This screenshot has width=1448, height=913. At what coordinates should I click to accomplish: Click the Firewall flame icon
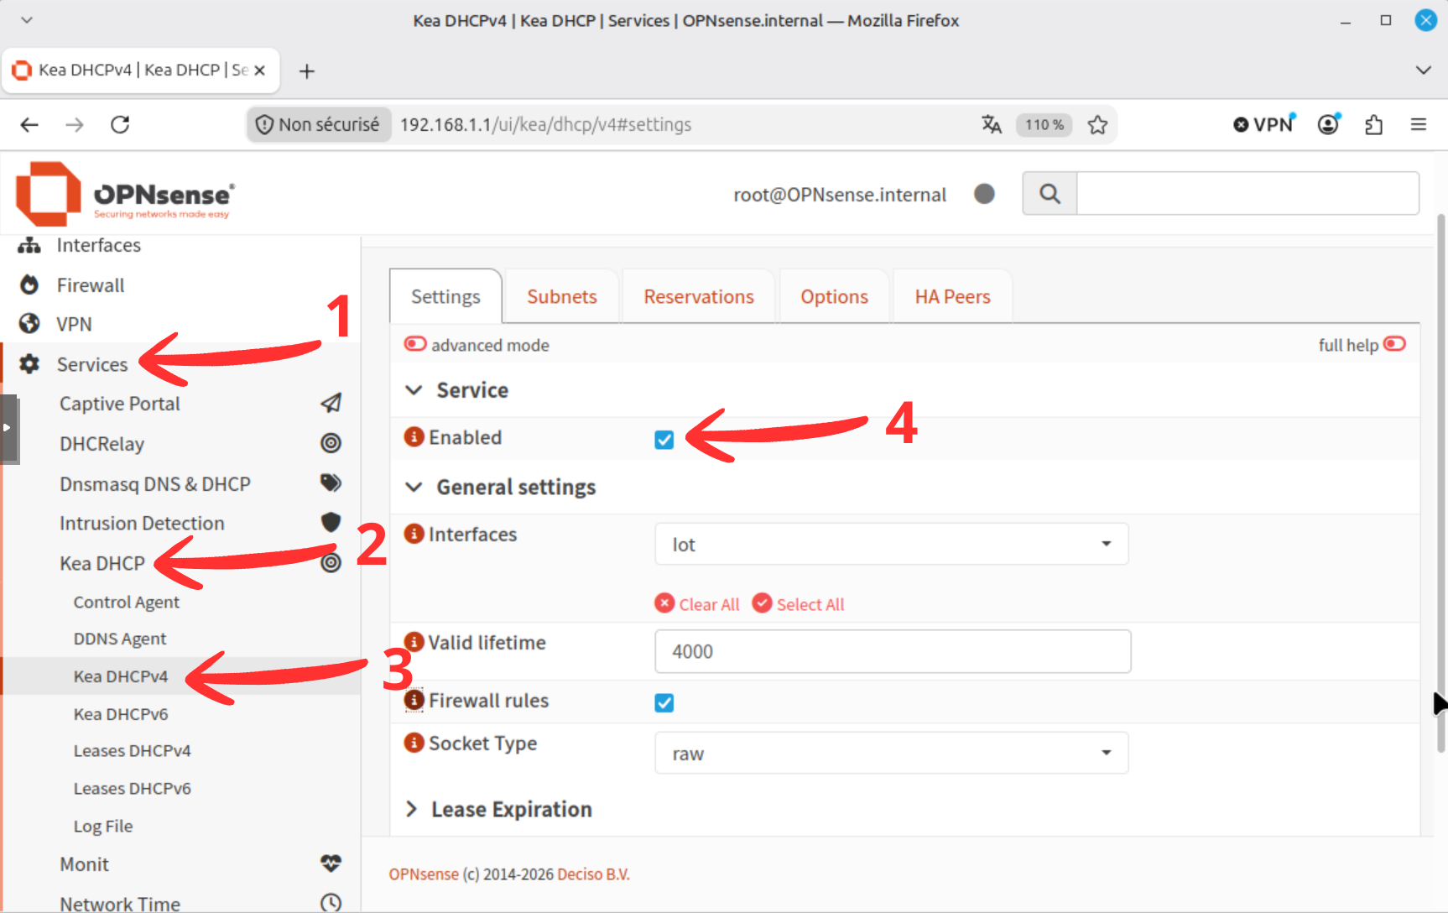29,285
